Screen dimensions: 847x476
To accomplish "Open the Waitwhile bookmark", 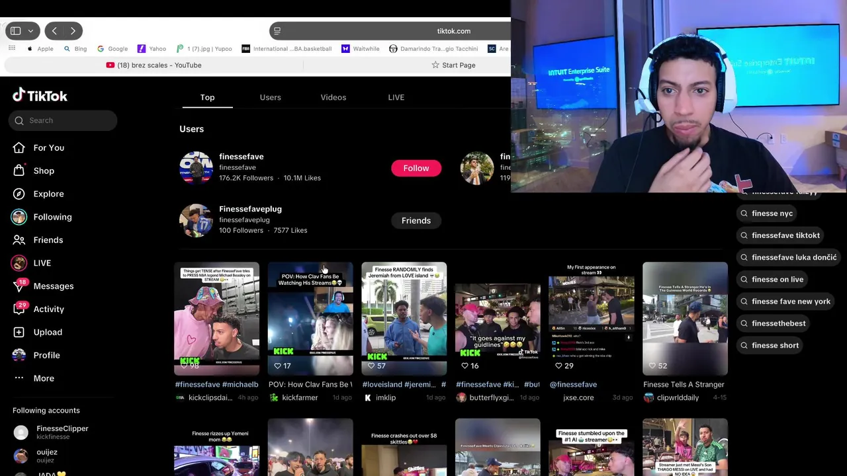I will (360, 48).
